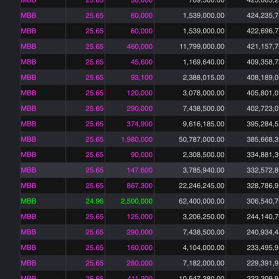Select MBB ticker in the 867,300 row

coord(28,186)
